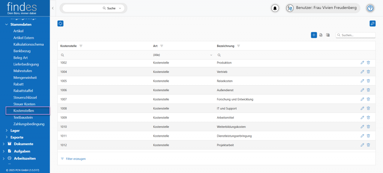This screenshot has width=383, height=173.
Task: Open Artikel in the sidebar
Action: click(18, 31)
